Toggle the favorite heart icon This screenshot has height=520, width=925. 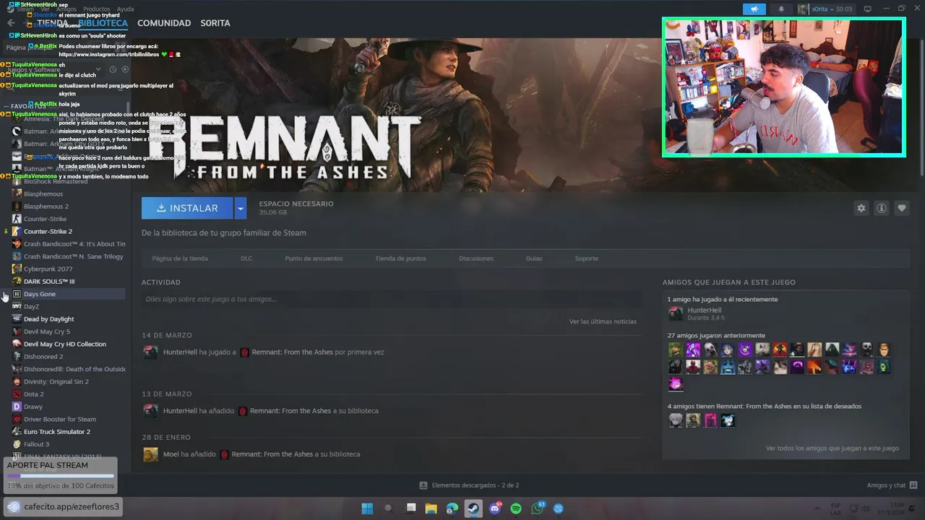click(x=902, y=208)
